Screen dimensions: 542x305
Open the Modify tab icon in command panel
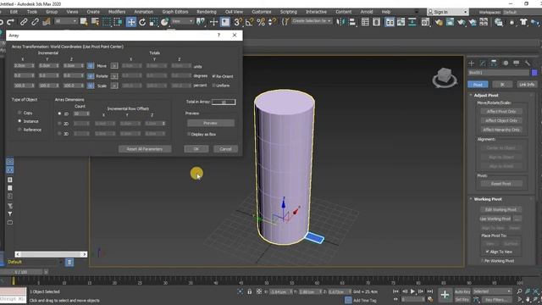[483, 64]
